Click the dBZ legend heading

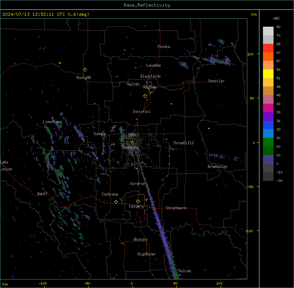click(276, 18)
